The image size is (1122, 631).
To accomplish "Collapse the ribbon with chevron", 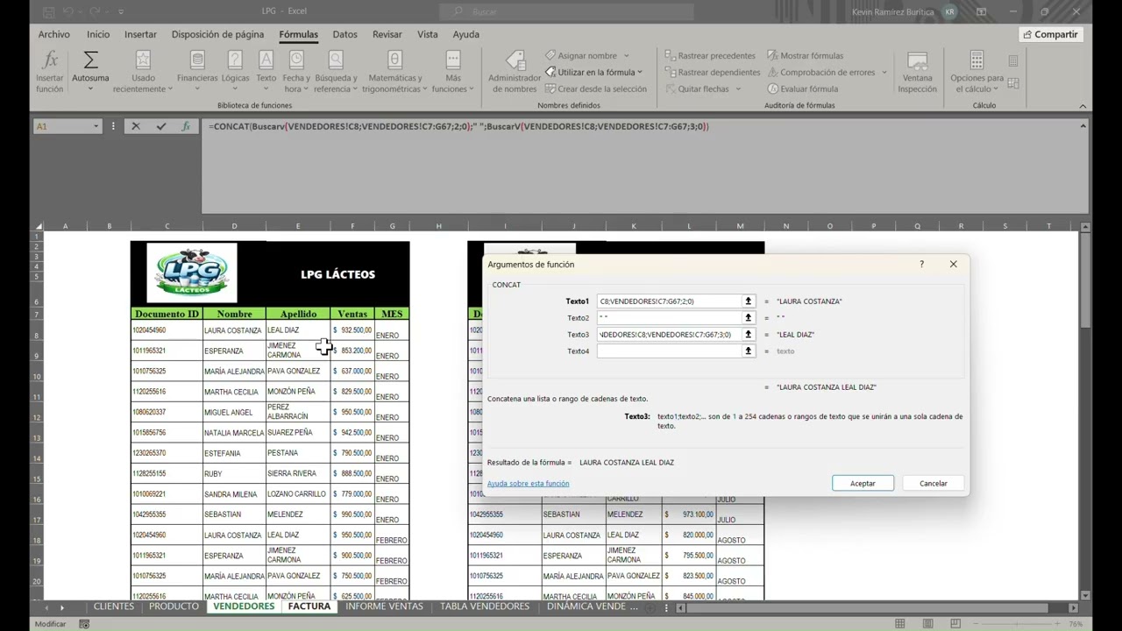I will tap(1083, 106).
